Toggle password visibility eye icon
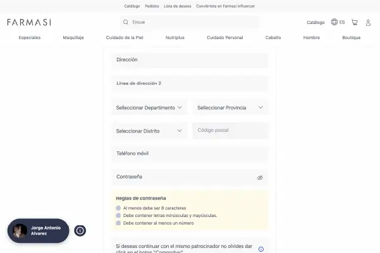This screenshot has height=253, width=380. 260,177
